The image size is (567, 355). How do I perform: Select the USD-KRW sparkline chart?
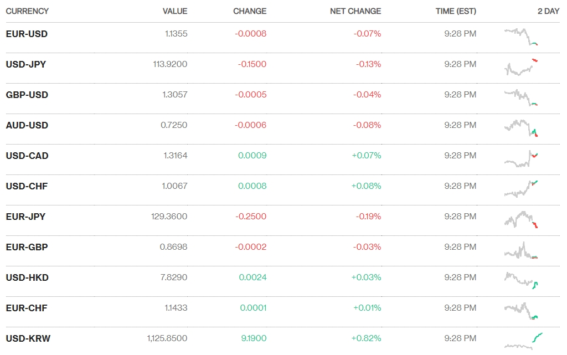tap(524, 341)
